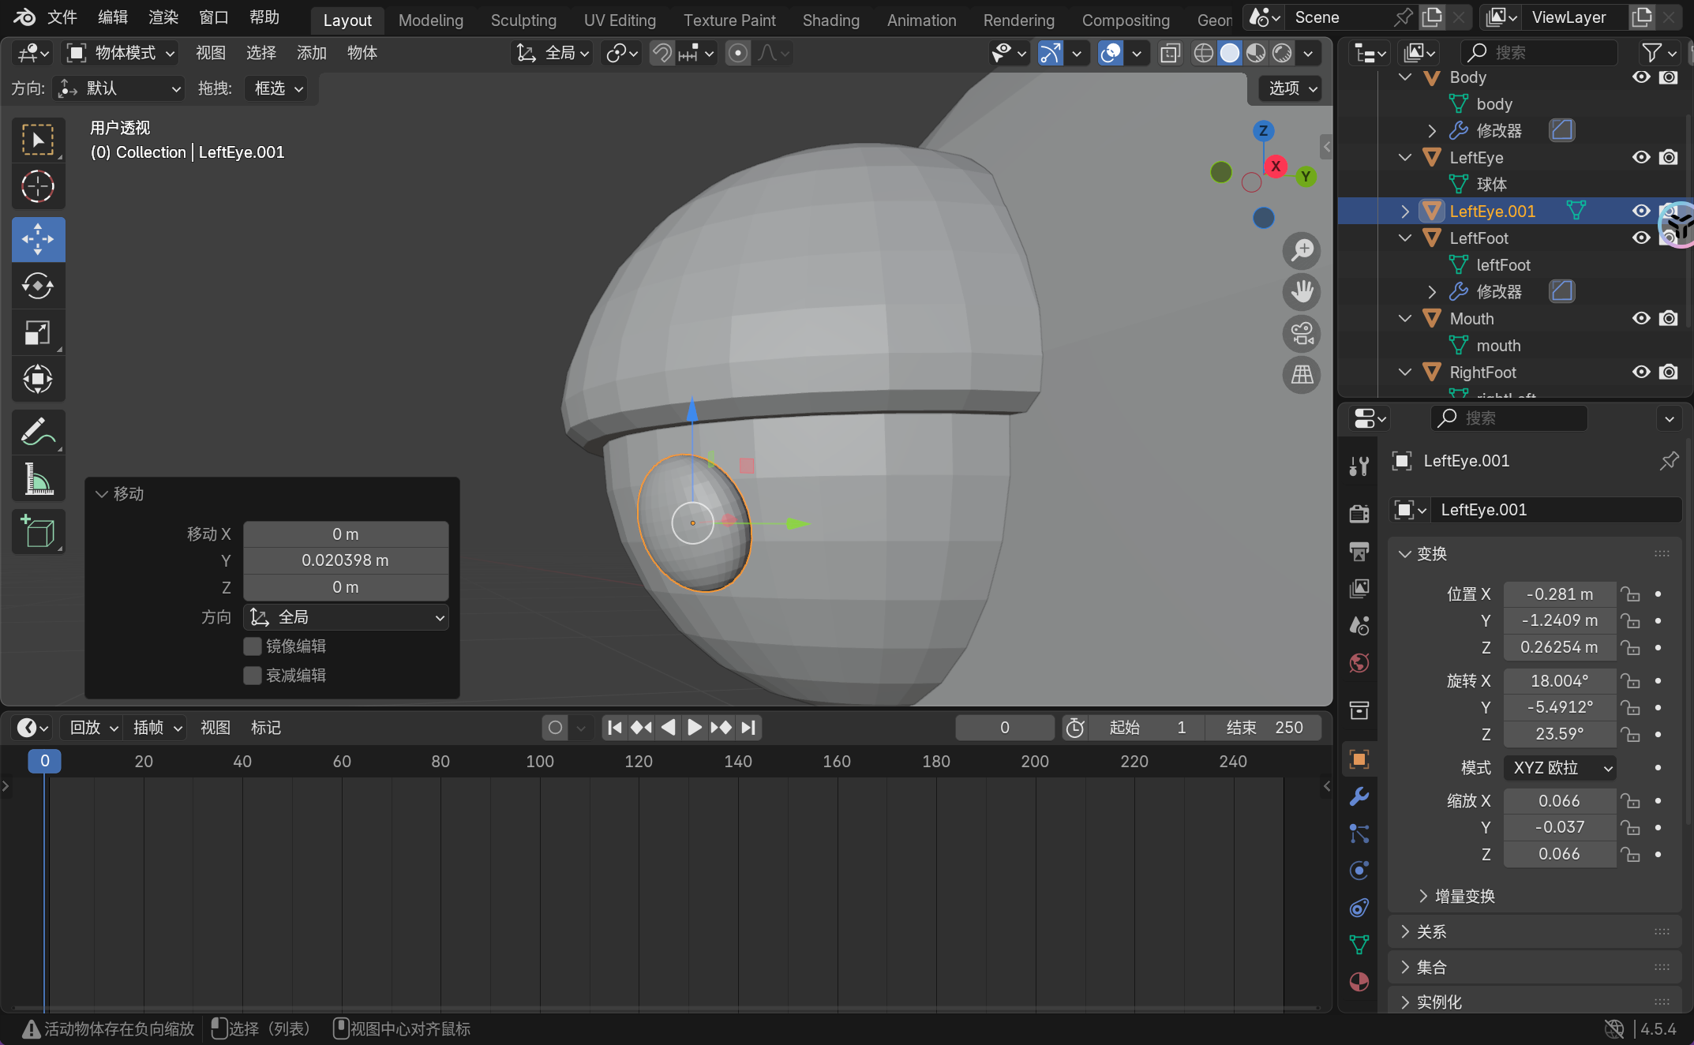Image resolution: width=1694 pixels, height=1045 pixels.
Task: Switch to perspective/orthographic grid view button
Action: 1302,375
